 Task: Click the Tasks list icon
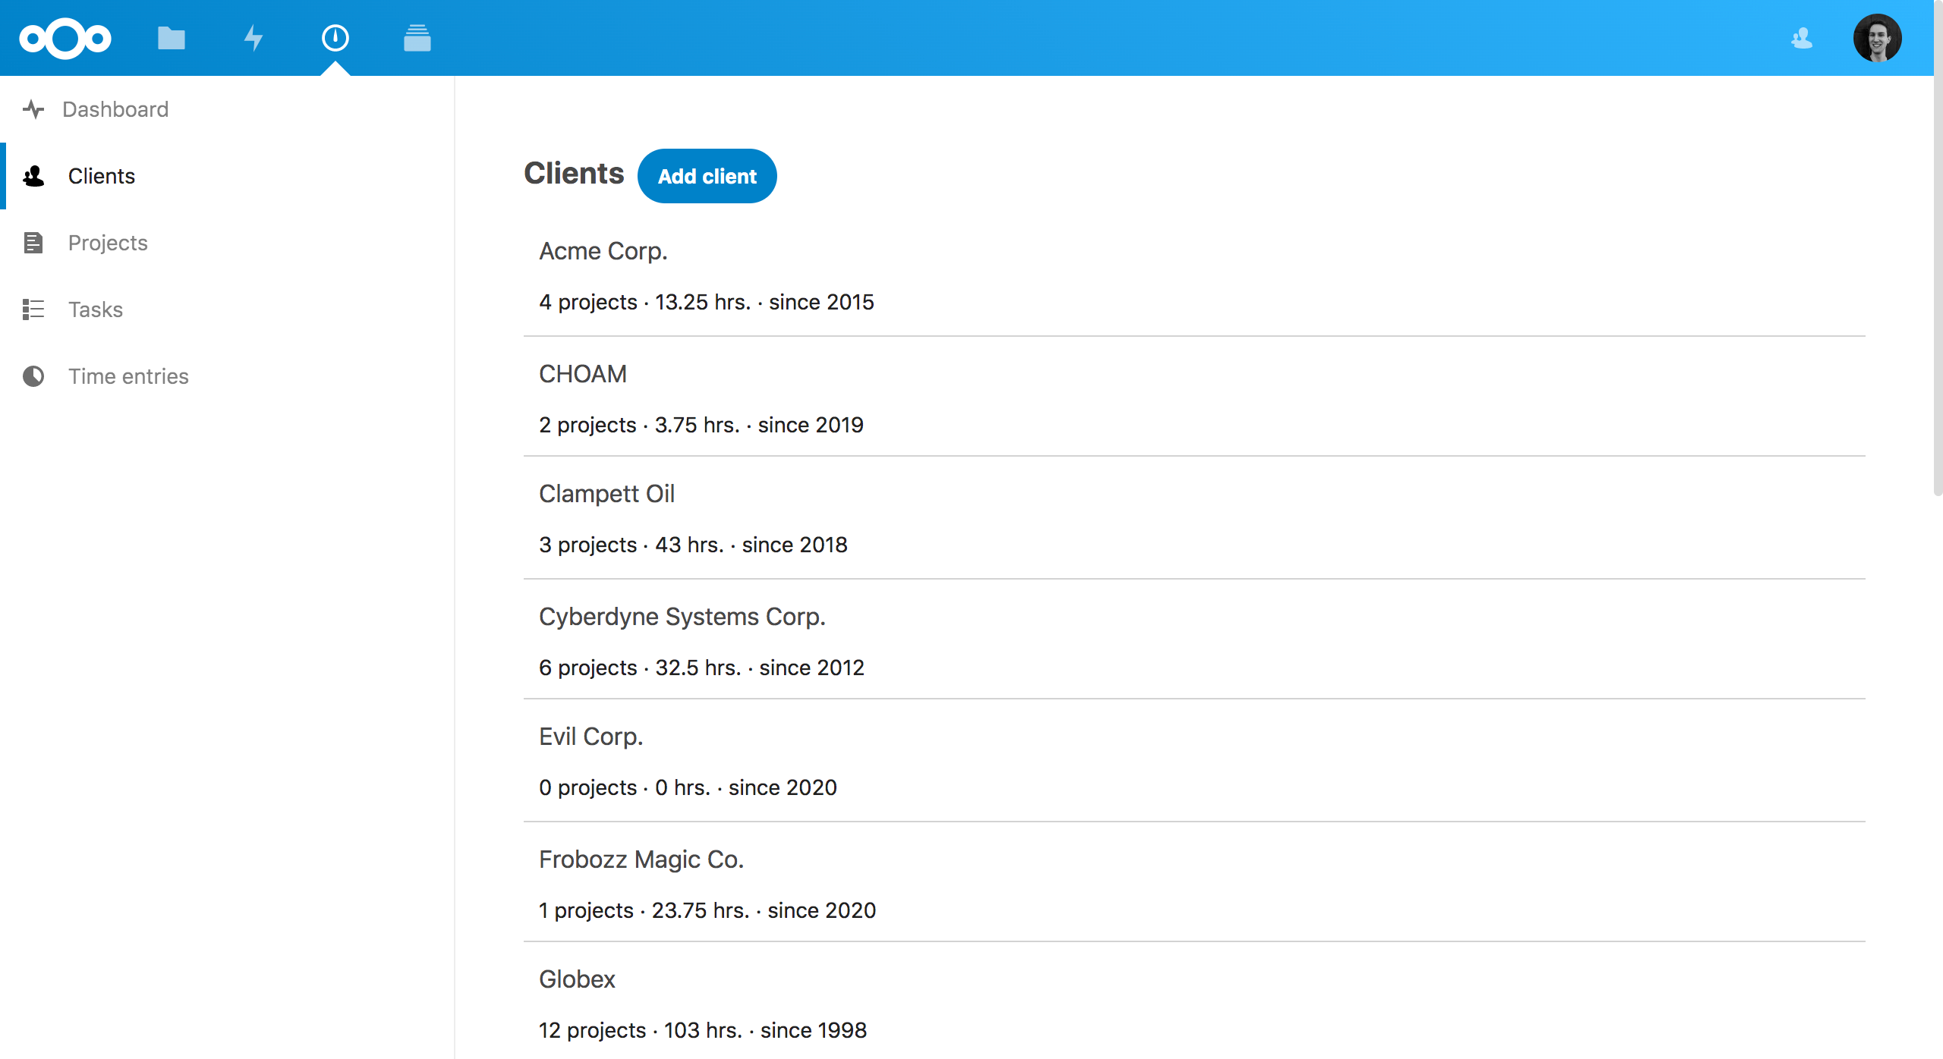click(x=33, y=310)
